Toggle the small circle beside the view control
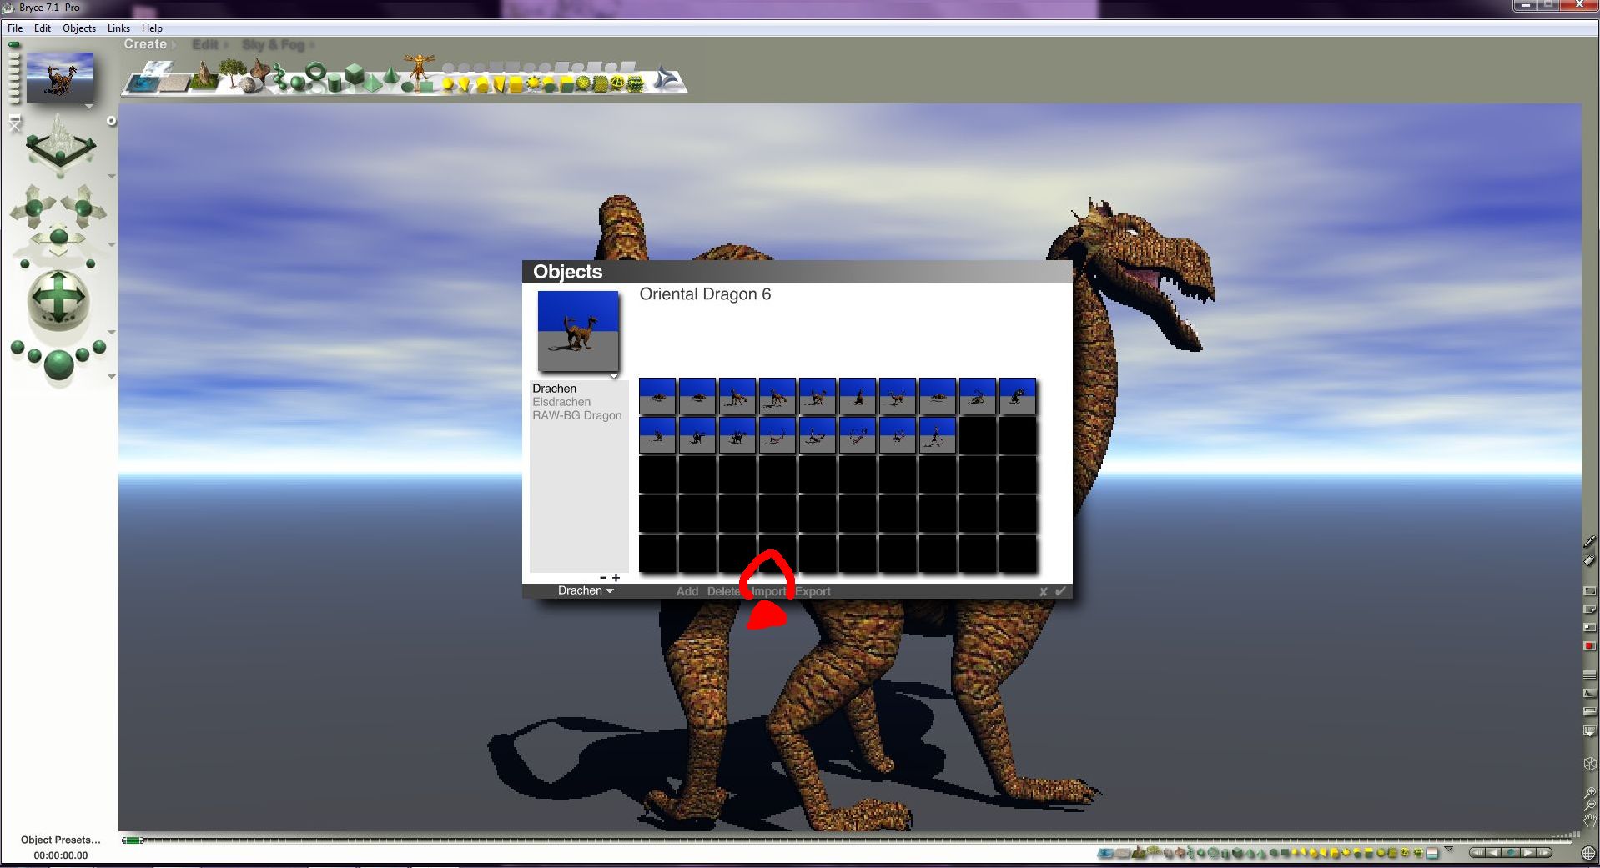Screen dimensions: 1600x868 pos(111,121)
